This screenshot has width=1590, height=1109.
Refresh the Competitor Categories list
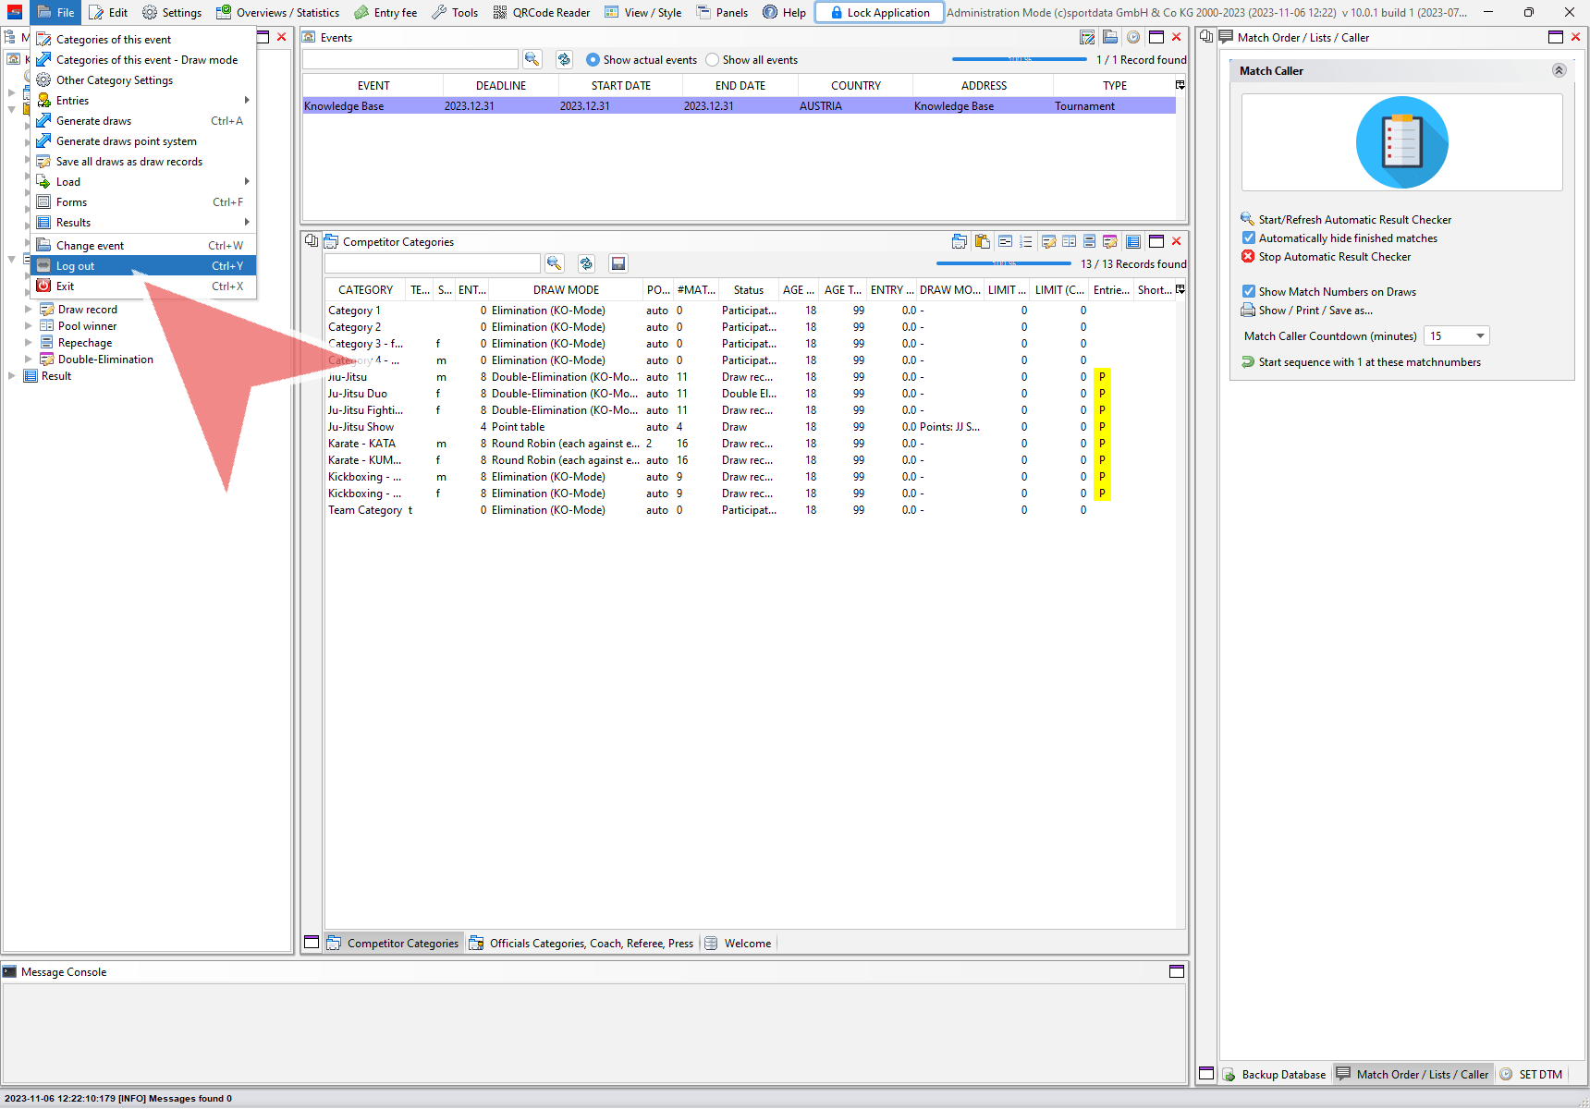click(x=586, y=263)
